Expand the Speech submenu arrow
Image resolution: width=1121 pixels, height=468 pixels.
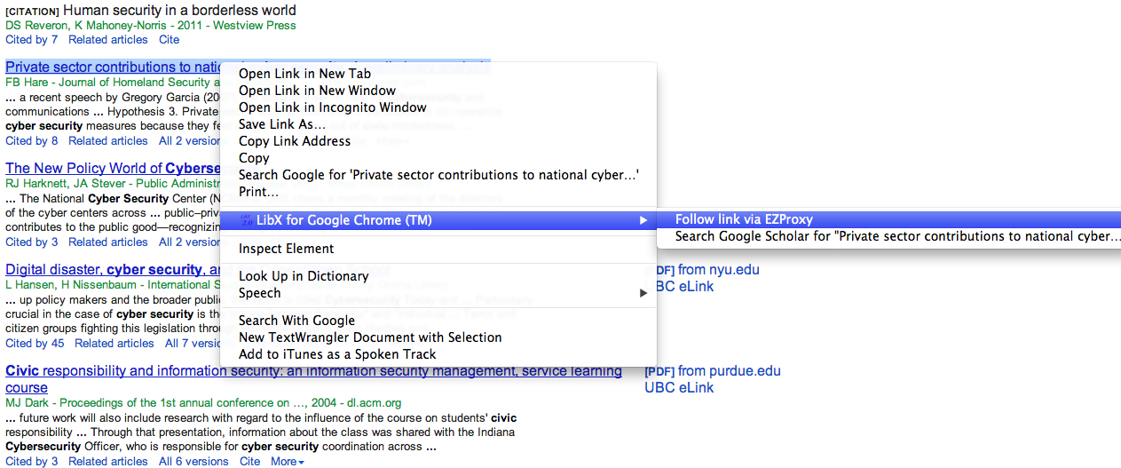click(643, 293)
